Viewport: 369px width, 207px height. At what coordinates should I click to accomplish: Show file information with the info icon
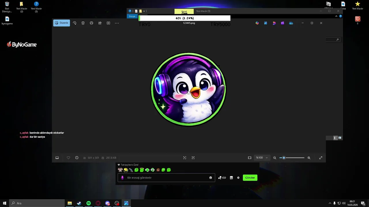pyautogui.click(x=77, y=158)
